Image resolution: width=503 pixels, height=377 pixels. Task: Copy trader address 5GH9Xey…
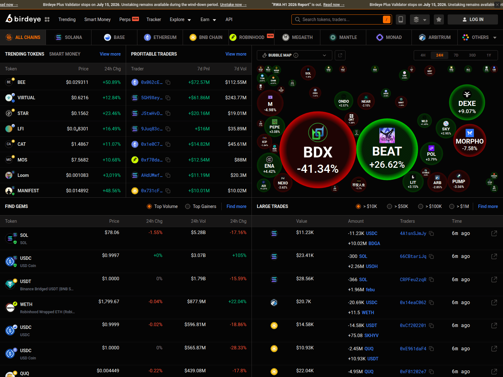coord(168,98)
